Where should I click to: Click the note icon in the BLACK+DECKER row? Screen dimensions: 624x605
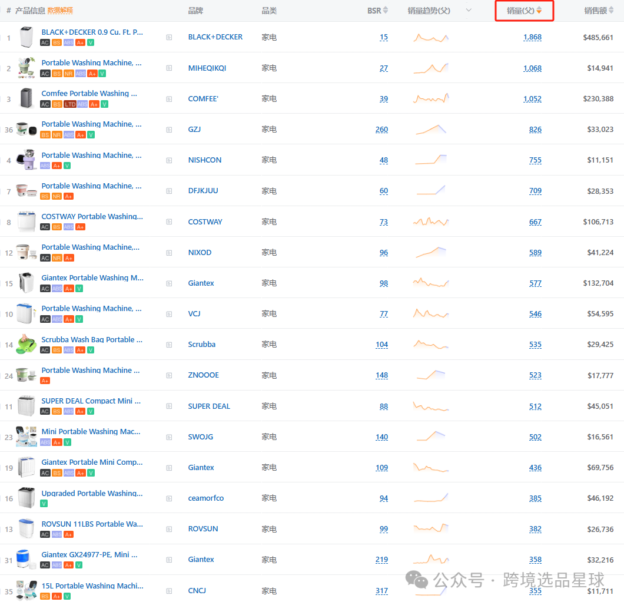point(169,38)
